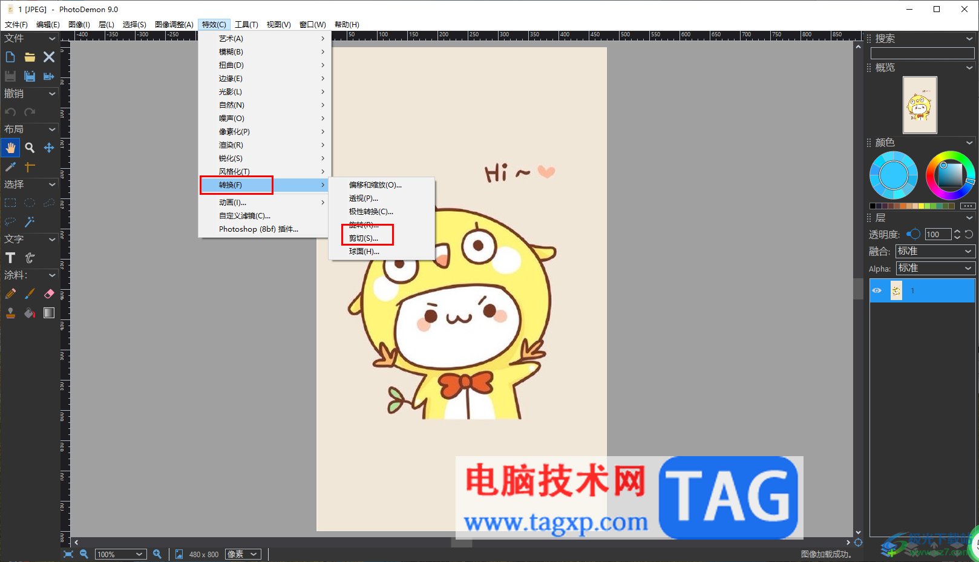Collapse the 文字 toolbox section
Image resolution: width=979 pixels, height=562 pixels.
point(52,240)
